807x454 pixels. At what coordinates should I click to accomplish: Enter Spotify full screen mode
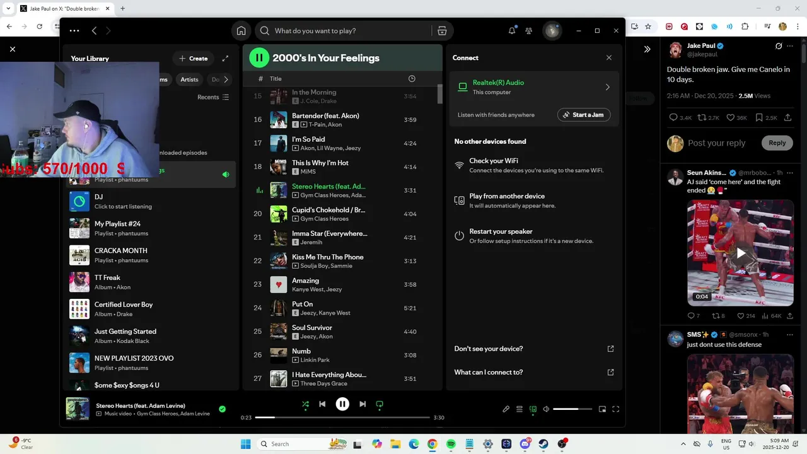point(616,409)
